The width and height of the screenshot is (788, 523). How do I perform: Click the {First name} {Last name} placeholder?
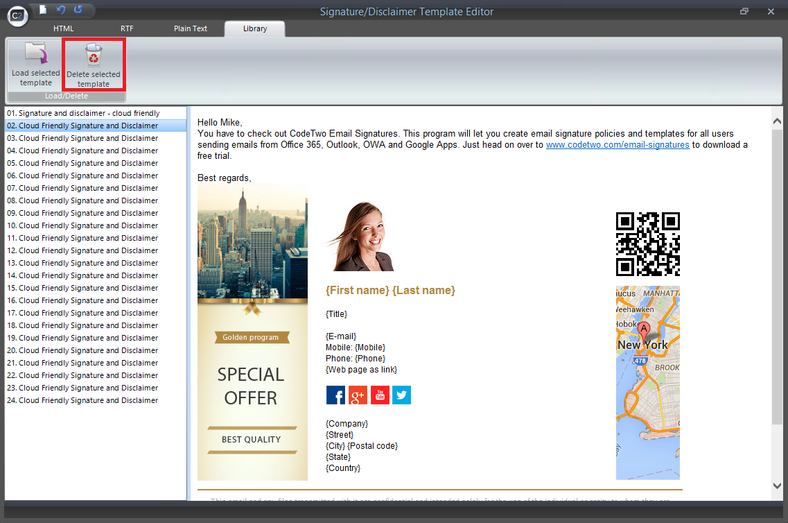tap(390, 290)
